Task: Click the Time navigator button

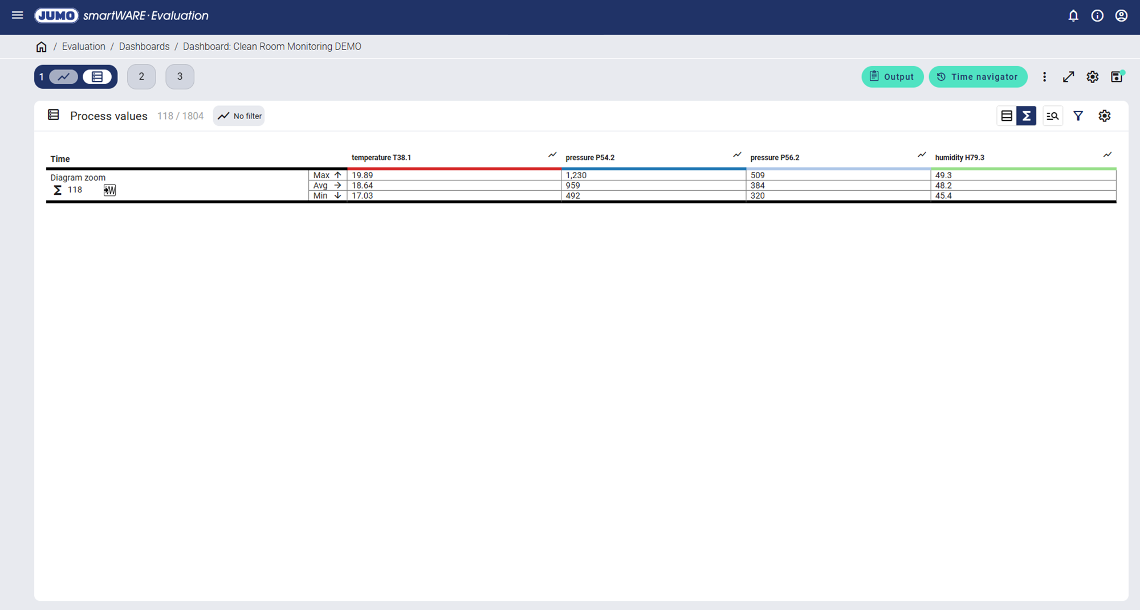Action: (x=978, y=77)
